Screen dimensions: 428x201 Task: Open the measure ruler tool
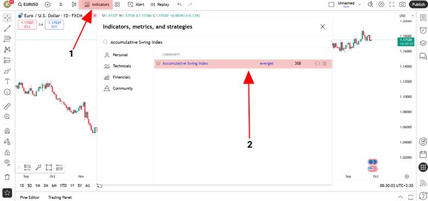coord(7,106)
